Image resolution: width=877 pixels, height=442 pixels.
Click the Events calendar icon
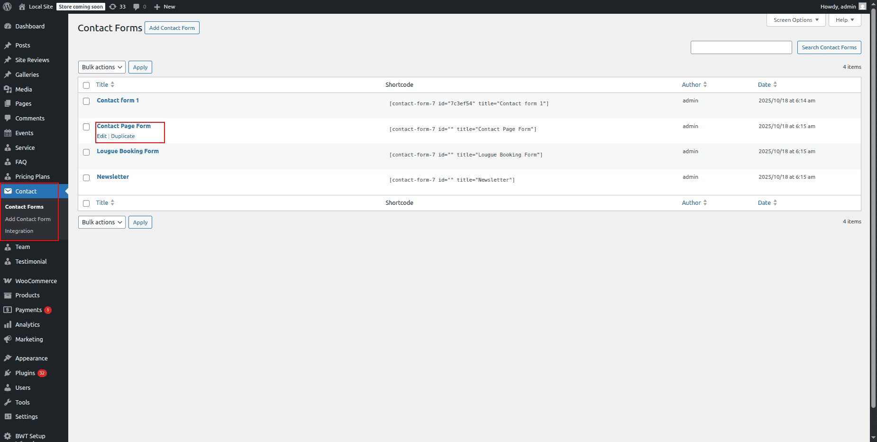(8, 133)
